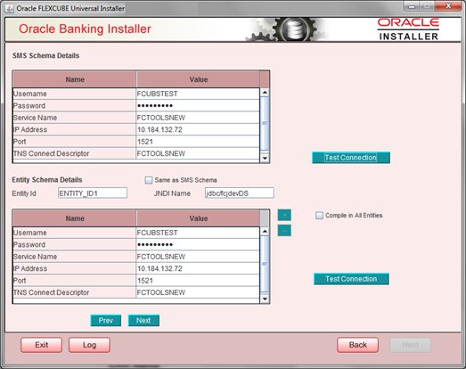Enable Same as SMS Schema checkbox
Screen dimensions: 466x369
[148, 180]
